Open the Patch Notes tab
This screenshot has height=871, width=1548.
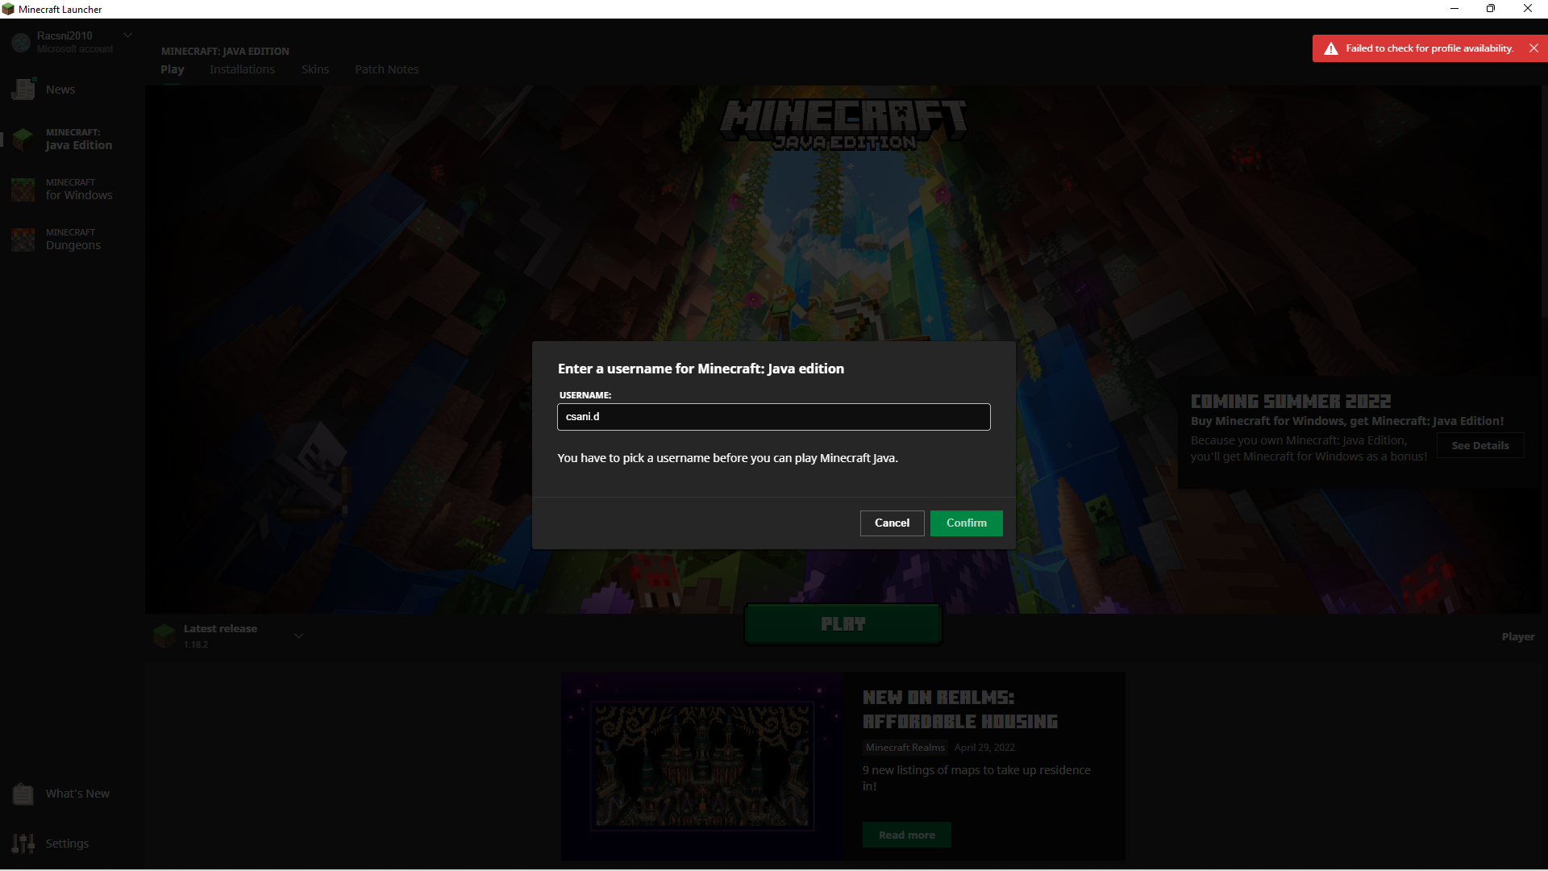[x=387, y=69]
